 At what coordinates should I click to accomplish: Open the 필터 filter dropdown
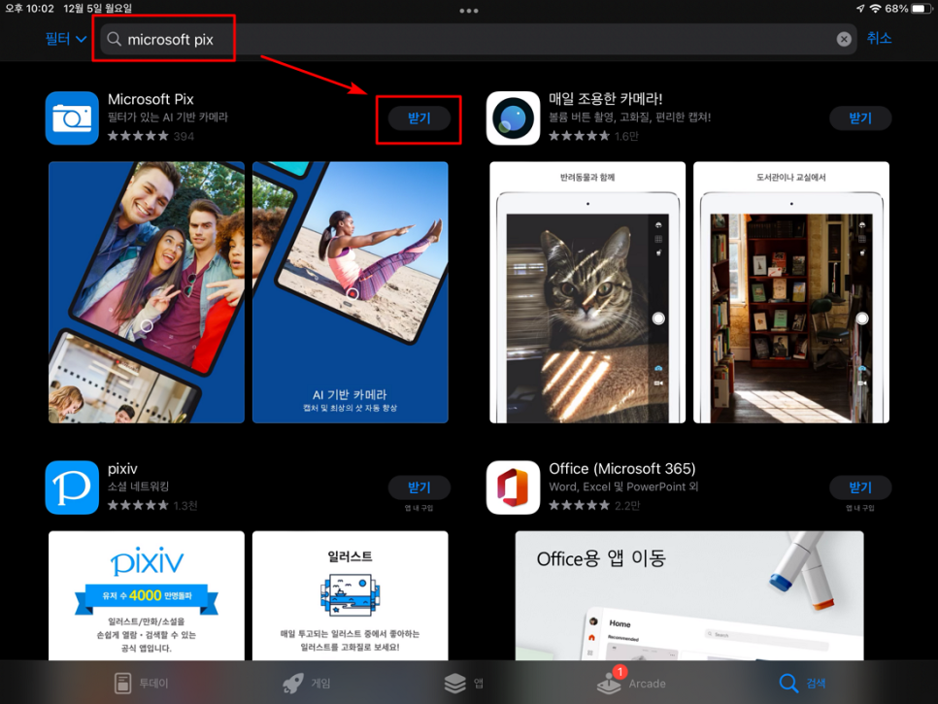pyautogui.click(x=66, y=39)
